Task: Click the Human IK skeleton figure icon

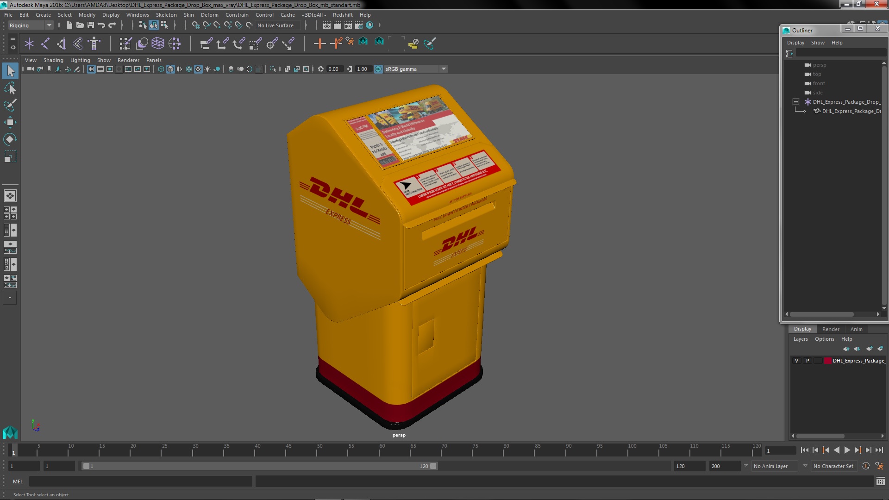Action: [94, 44]
